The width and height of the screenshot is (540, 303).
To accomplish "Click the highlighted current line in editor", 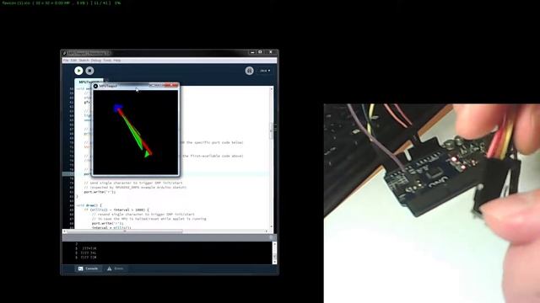I will pyautogui.click(x=168, y=174).
